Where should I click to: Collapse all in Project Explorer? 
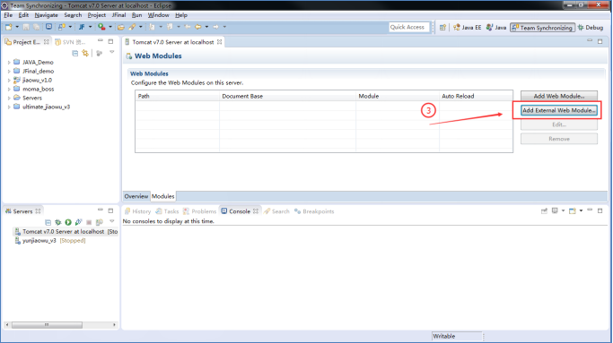(75, 53)
